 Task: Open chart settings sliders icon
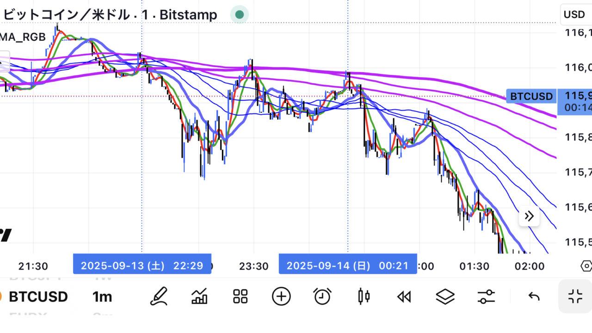click(486, 296)
